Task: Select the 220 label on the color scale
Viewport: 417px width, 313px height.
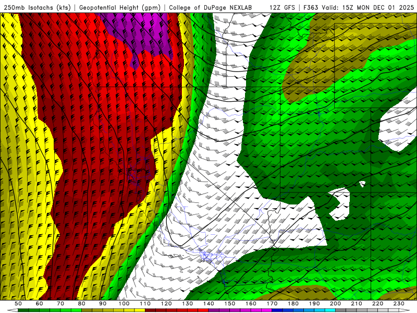Action: [x=377, y=304]
